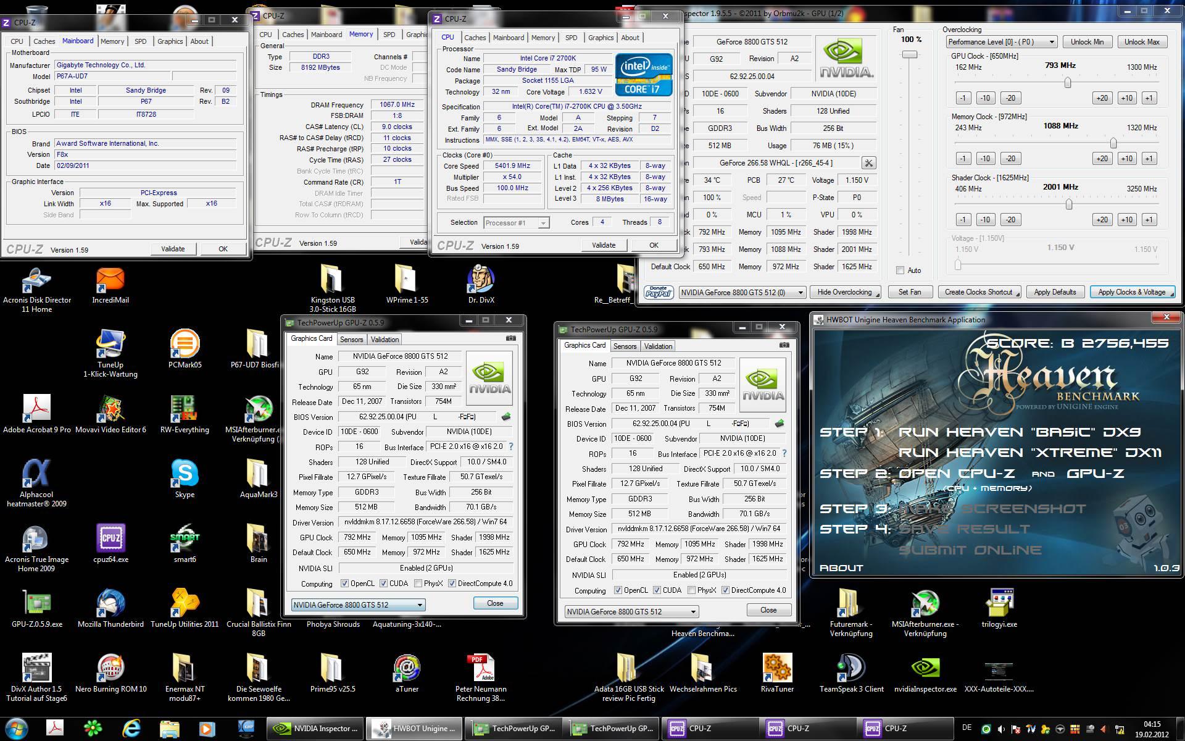Click driver tools icon next to GeForce 266.58
Screen dimensions: 1185x741
868,163
